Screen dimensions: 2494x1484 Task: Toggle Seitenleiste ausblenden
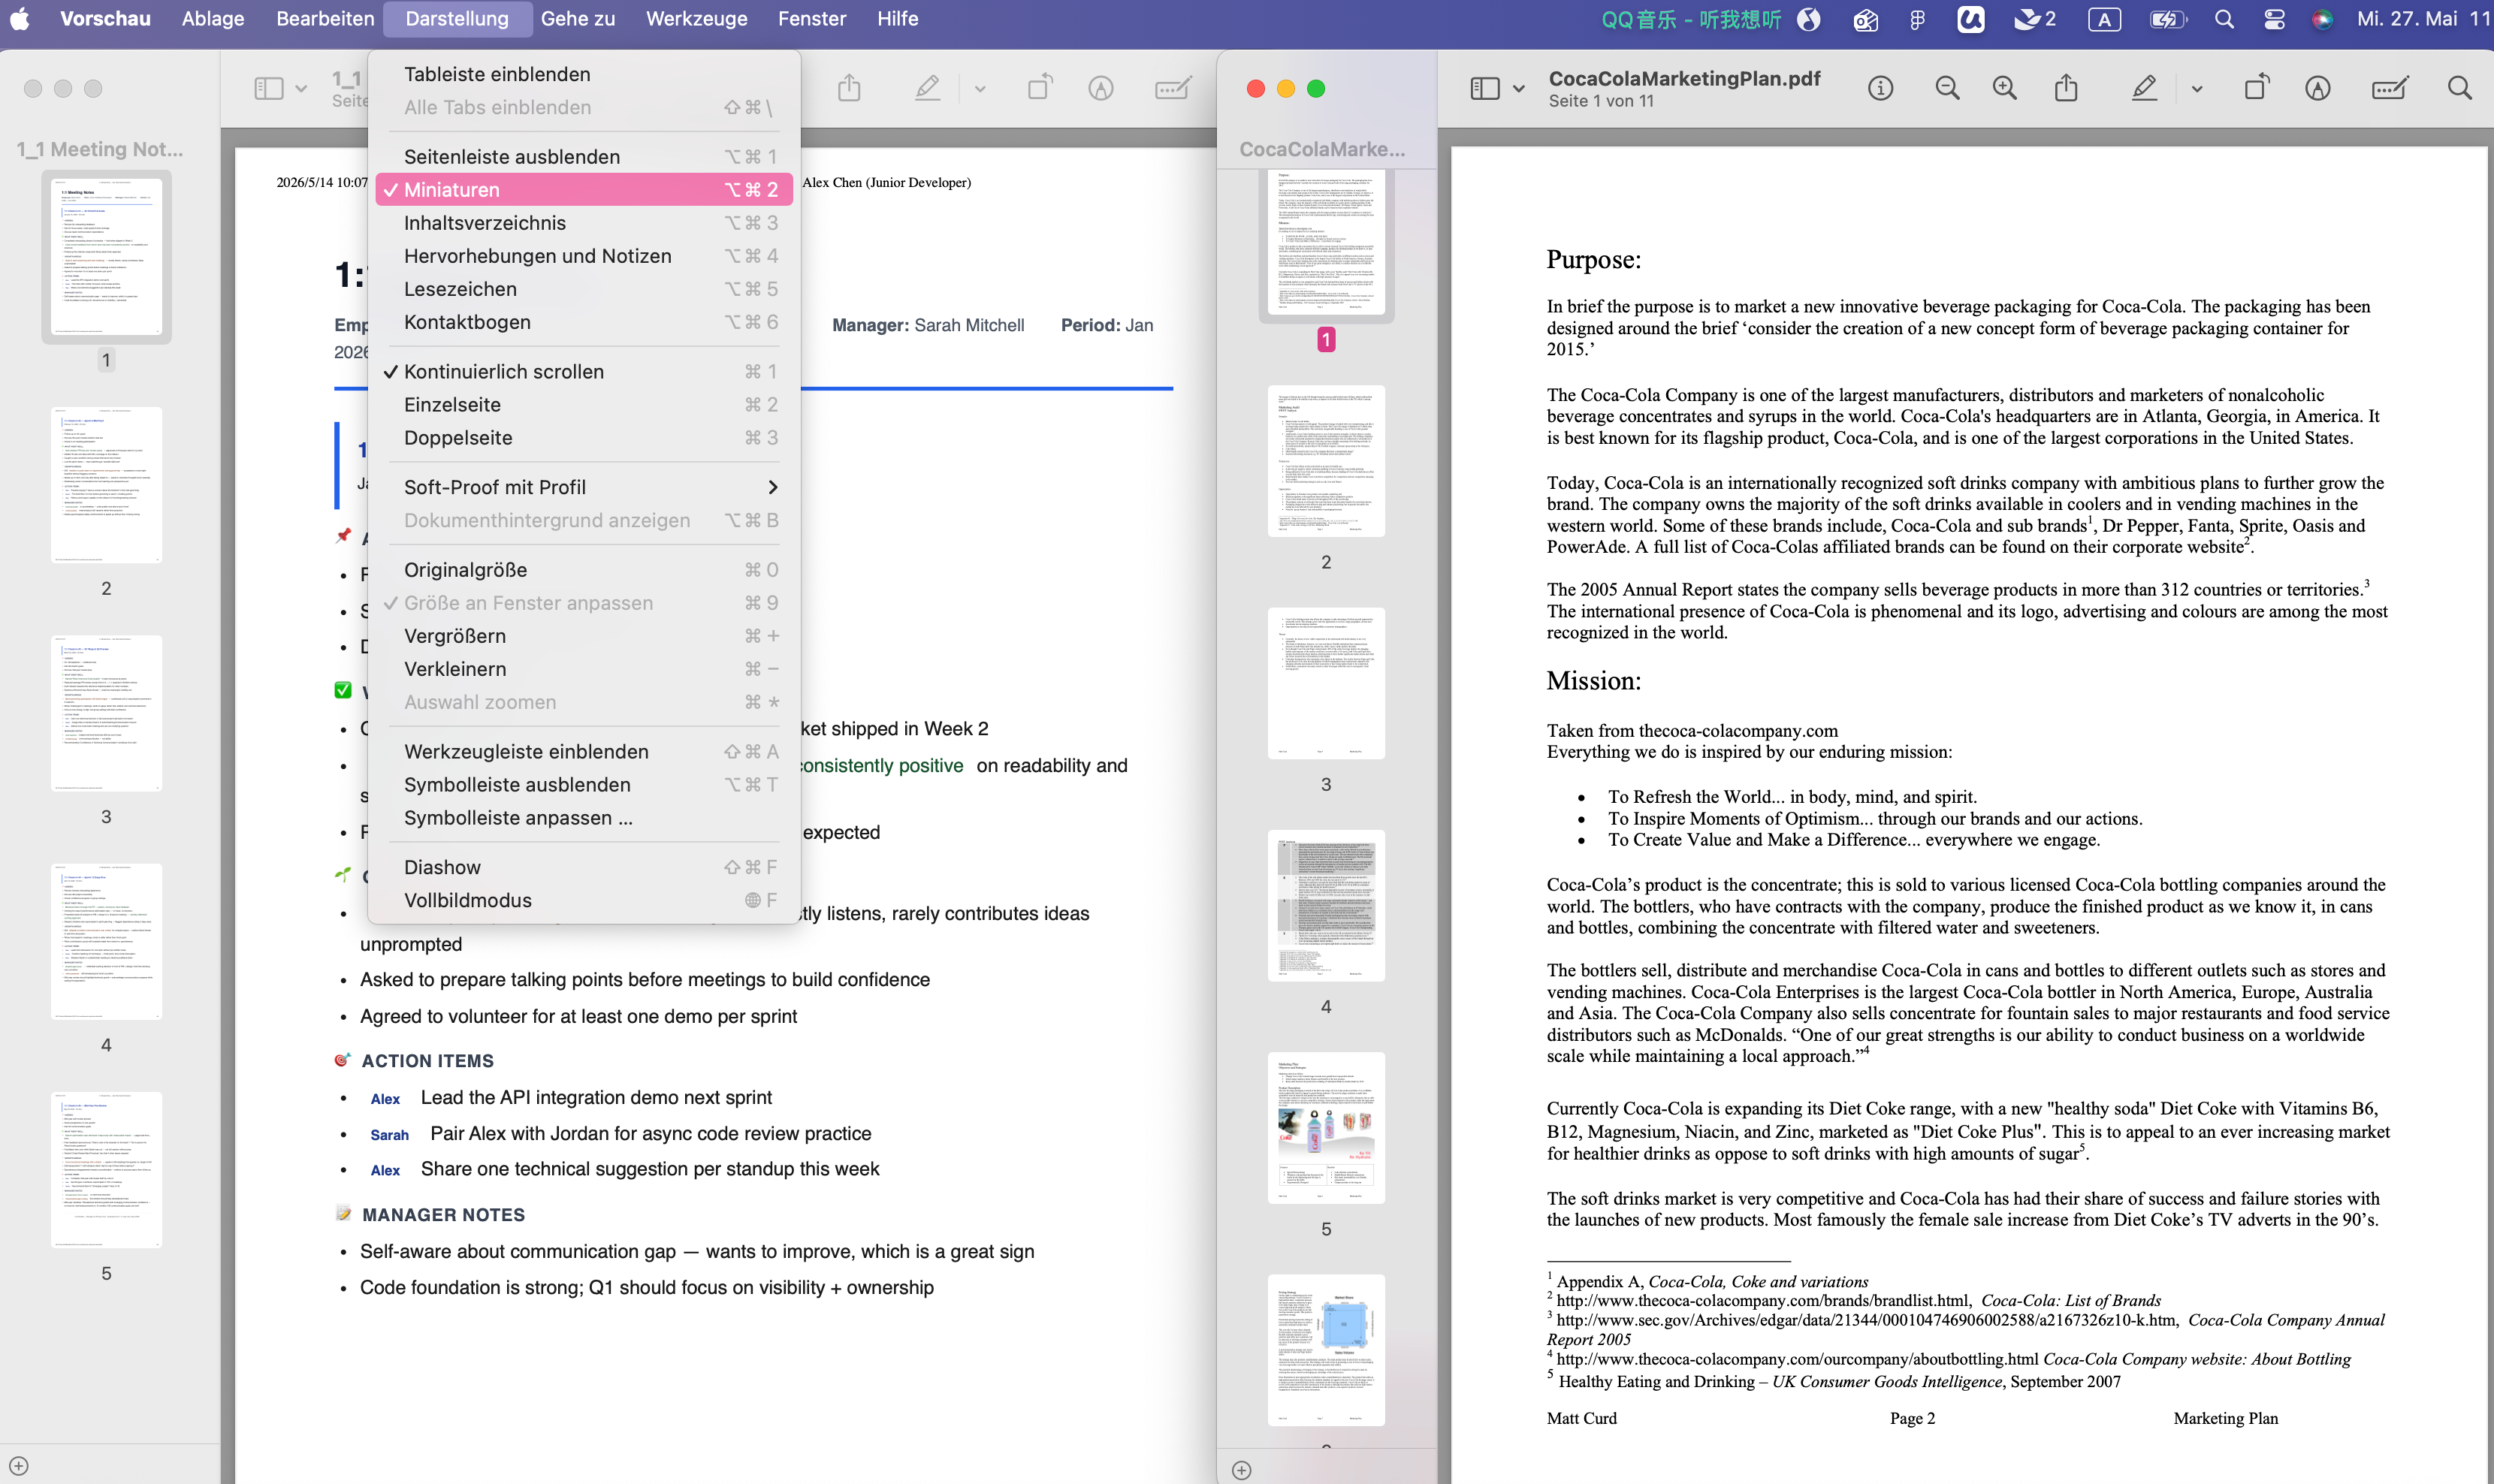[584, 157]
